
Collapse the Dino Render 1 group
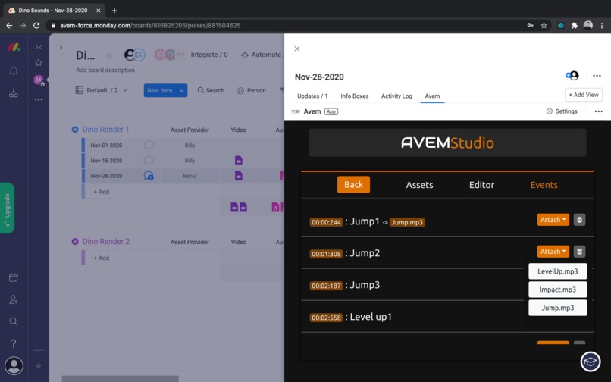[x=75, y=130]
